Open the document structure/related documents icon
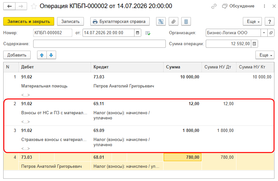Screen dimensions: 278x181 (x=161, y=22)
